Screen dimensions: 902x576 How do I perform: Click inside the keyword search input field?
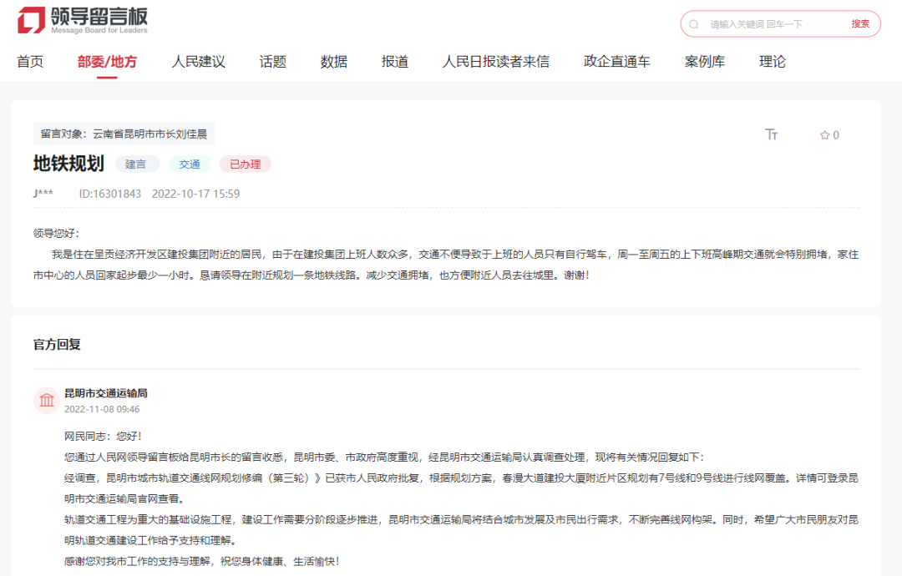tap(760, 23)
